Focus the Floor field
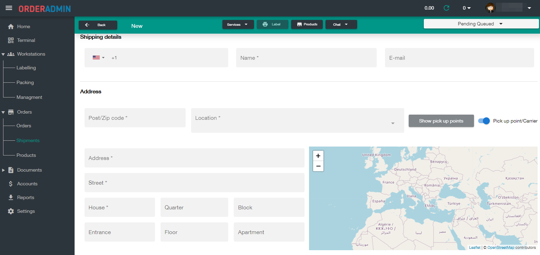Viewport: 540px width, 255px height. tap(194, 232)
